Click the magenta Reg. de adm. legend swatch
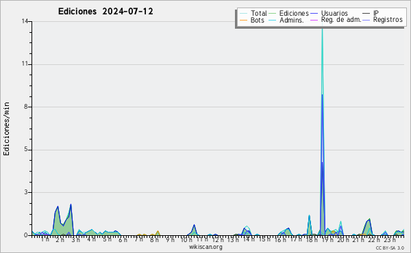The width and height of the screenshot is (411, 253). [314, 20]
